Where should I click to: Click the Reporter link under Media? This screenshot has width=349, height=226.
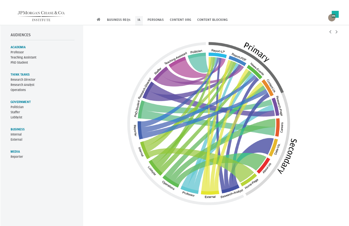point(17,157)
